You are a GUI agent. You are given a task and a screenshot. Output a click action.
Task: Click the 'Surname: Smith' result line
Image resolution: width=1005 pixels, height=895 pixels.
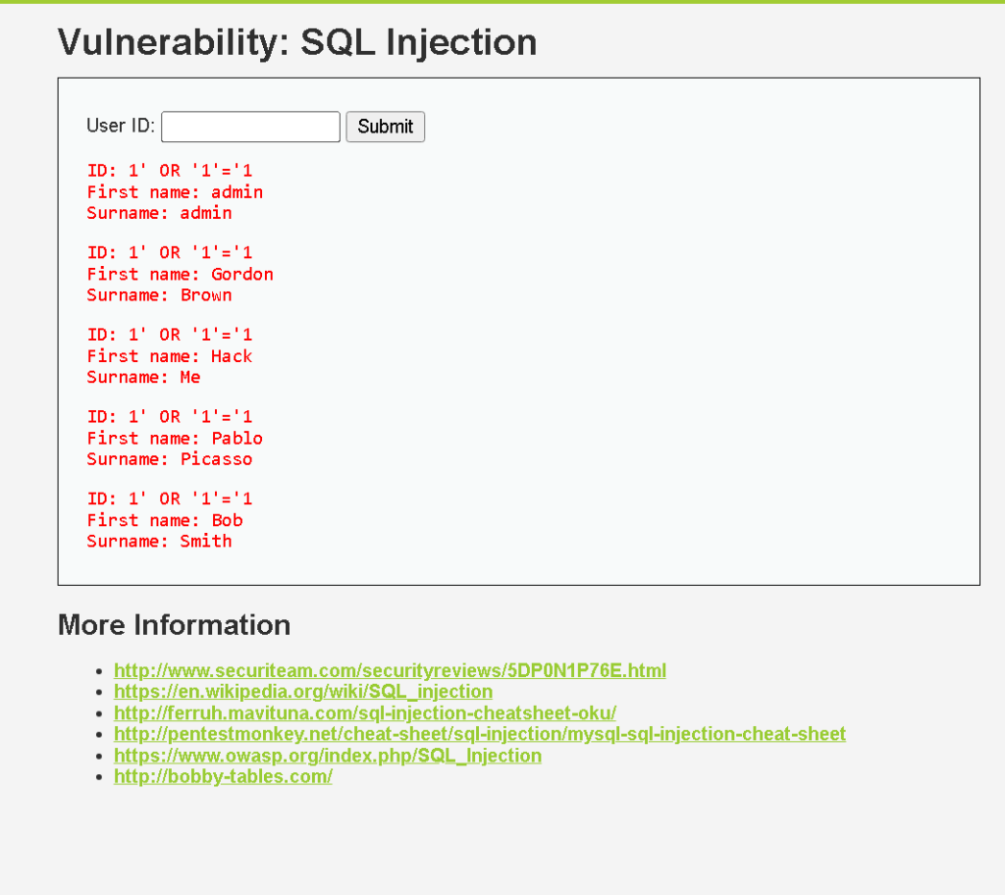tap(160, 542)
